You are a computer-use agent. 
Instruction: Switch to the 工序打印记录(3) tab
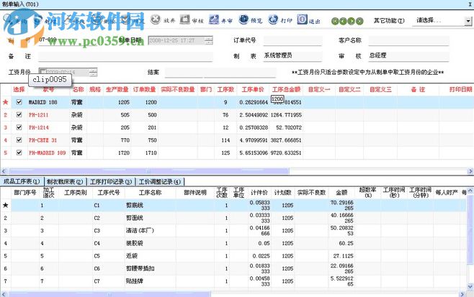(111, 182)
